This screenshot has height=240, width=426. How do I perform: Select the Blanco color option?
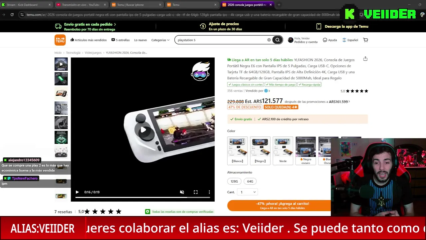tap(237, 151)
